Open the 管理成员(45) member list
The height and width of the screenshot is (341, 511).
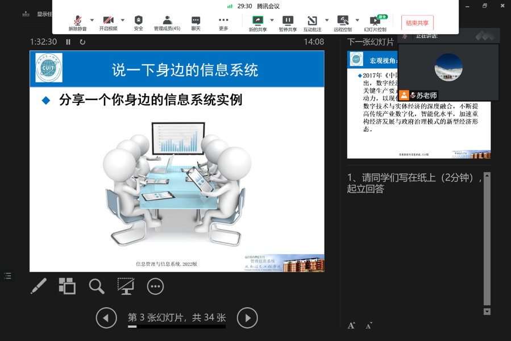click(167, 23)
